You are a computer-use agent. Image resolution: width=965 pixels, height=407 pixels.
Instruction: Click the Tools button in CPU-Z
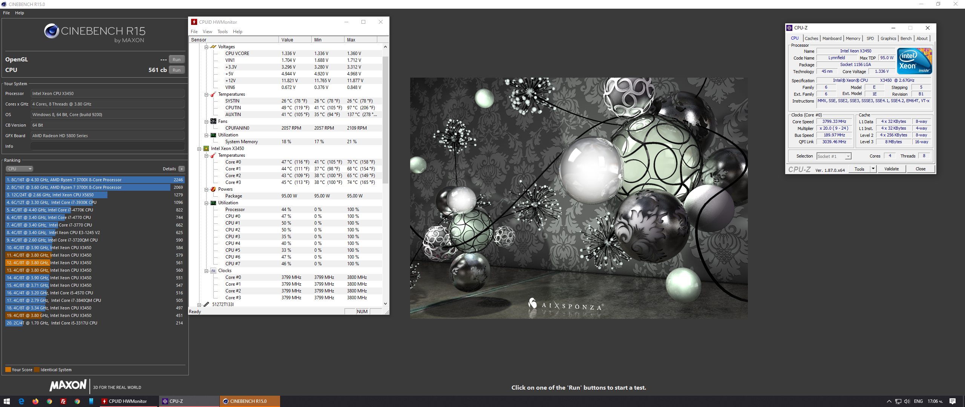(x=859, y=169)
